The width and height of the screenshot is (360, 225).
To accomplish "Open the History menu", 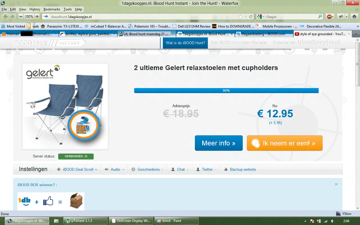I will click(x=35, y=9).
